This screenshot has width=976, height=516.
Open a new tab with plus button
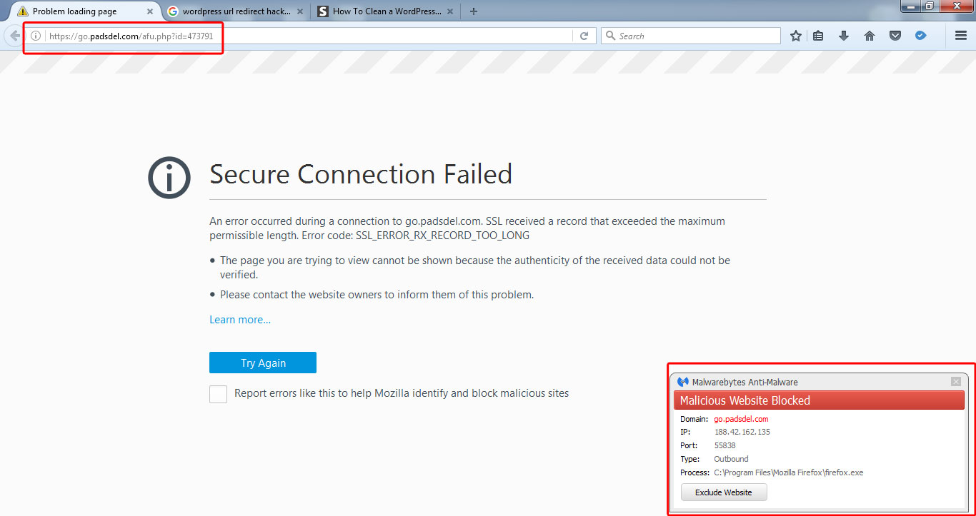pos(474,11)
